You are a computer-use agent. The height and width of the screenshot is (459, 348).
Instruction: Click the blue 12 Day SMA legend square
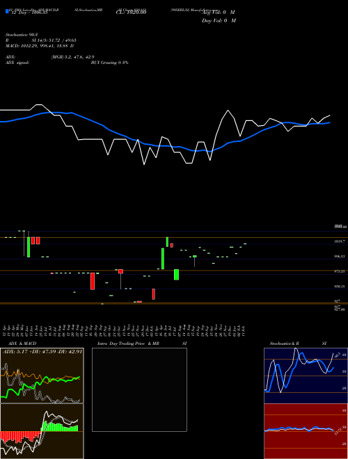coord(7,12)
